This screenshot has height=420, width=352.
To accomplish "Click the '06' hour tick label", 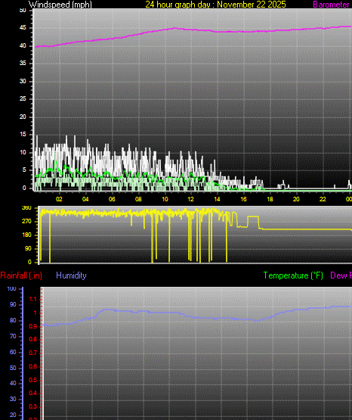I will pyautogui.click(x=112, y=199).
